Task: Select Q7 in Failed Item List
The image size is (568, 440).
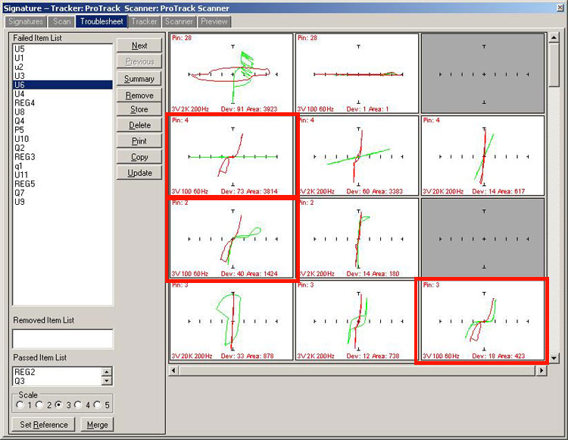Action: (x=63, y=193)
